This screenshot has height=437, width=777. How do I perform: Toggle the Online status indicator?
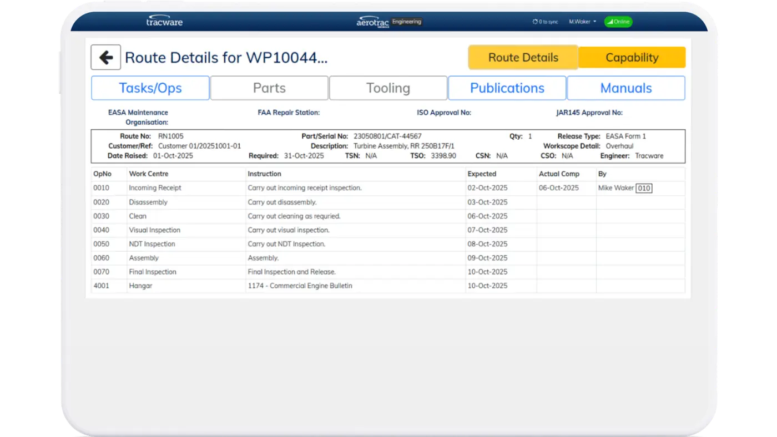click(x=618, y=22)
